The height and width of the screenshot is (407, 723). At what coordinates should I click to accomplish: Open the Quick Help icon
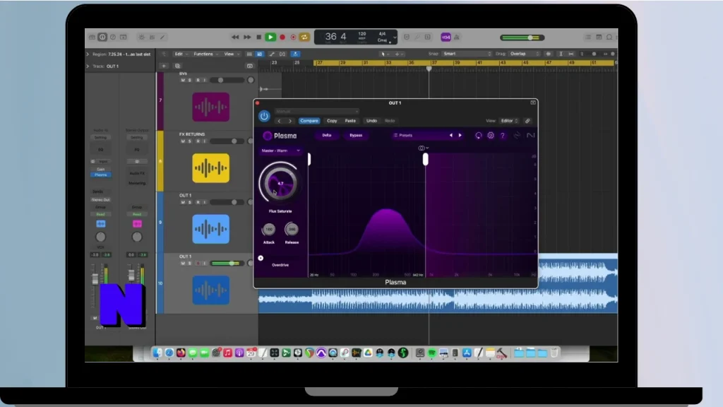(x=113, y=37)
